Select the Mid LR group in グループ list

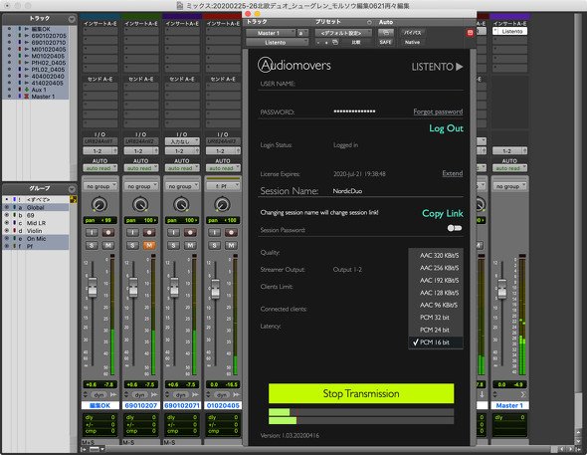pos(36,223)
